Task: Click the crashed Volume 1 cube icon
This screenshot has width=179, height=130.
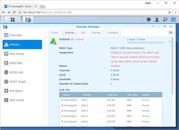Action: click(53, 41)
